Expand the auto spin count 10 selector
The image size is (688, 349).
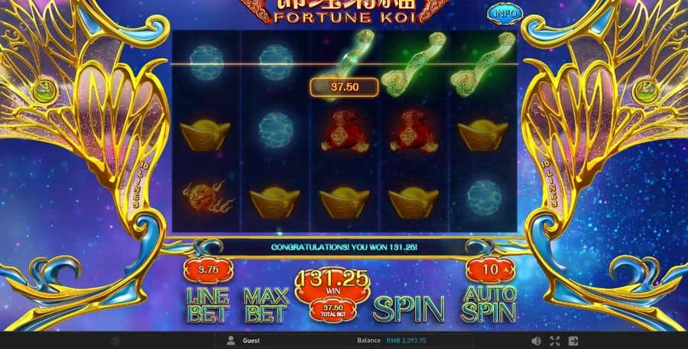[x=491, y=270]
